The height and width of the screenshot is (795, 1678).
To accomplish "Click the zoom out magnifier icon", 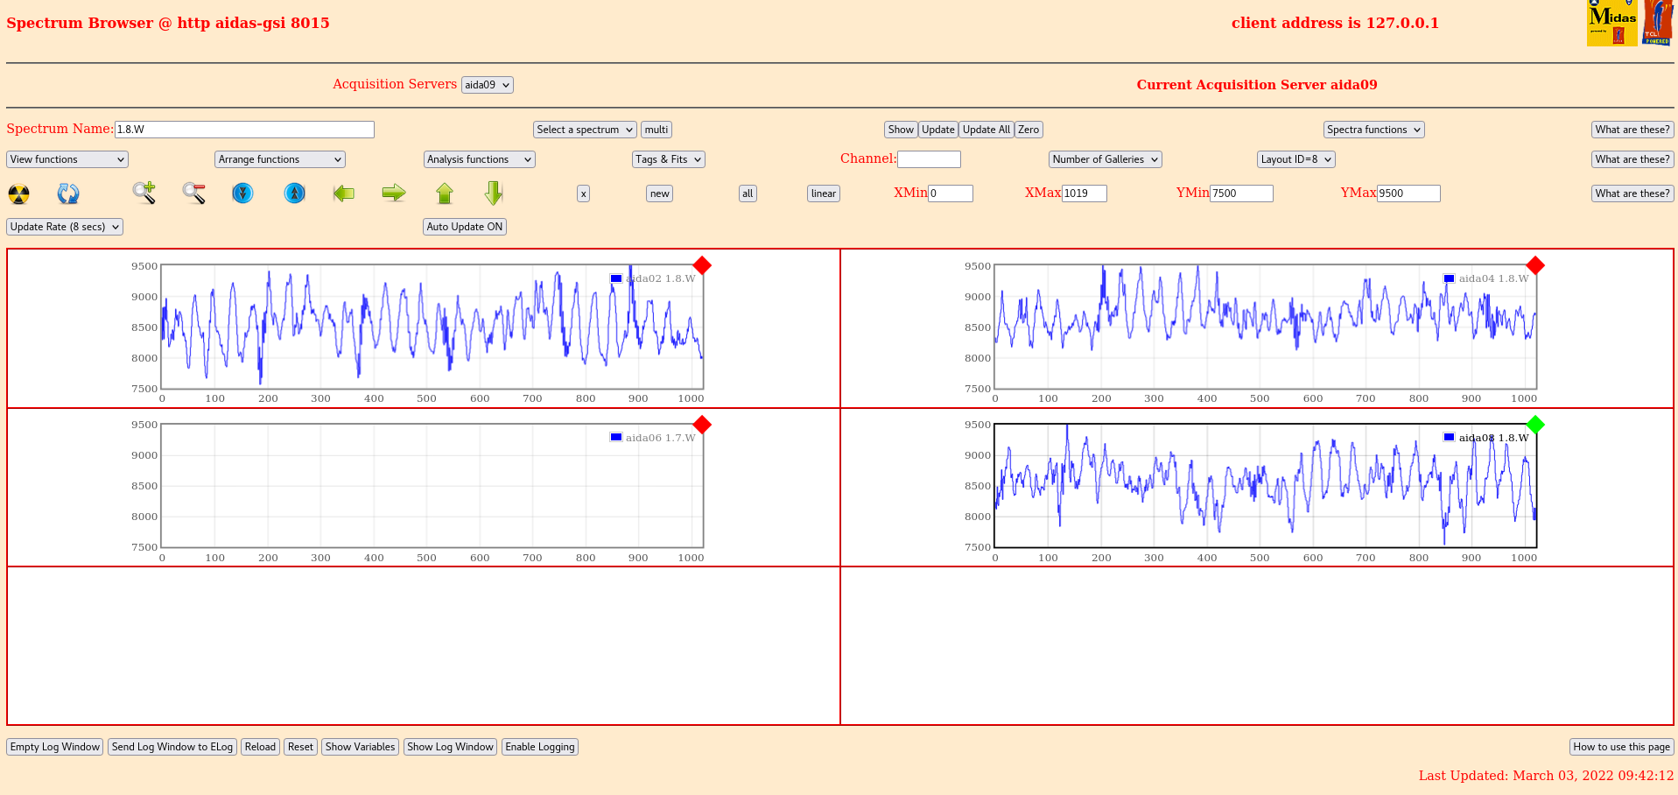I will coord(193,193).
